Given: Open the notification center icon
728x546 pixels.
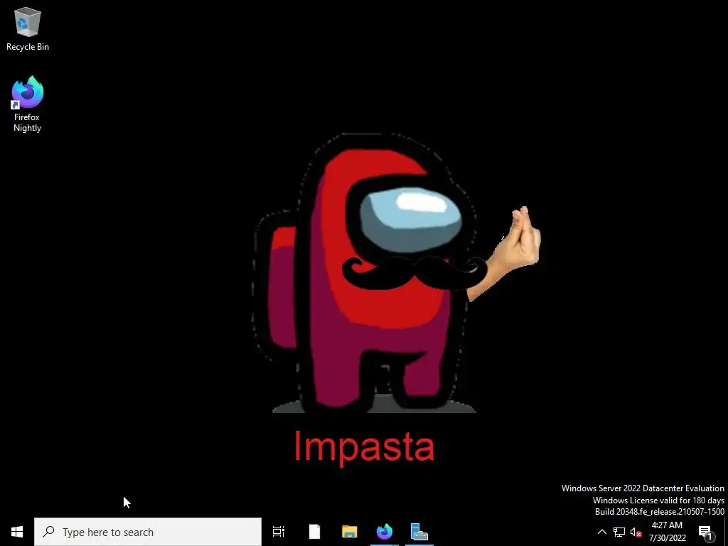Looking at the screenshot, I should [x=706, y=532].
